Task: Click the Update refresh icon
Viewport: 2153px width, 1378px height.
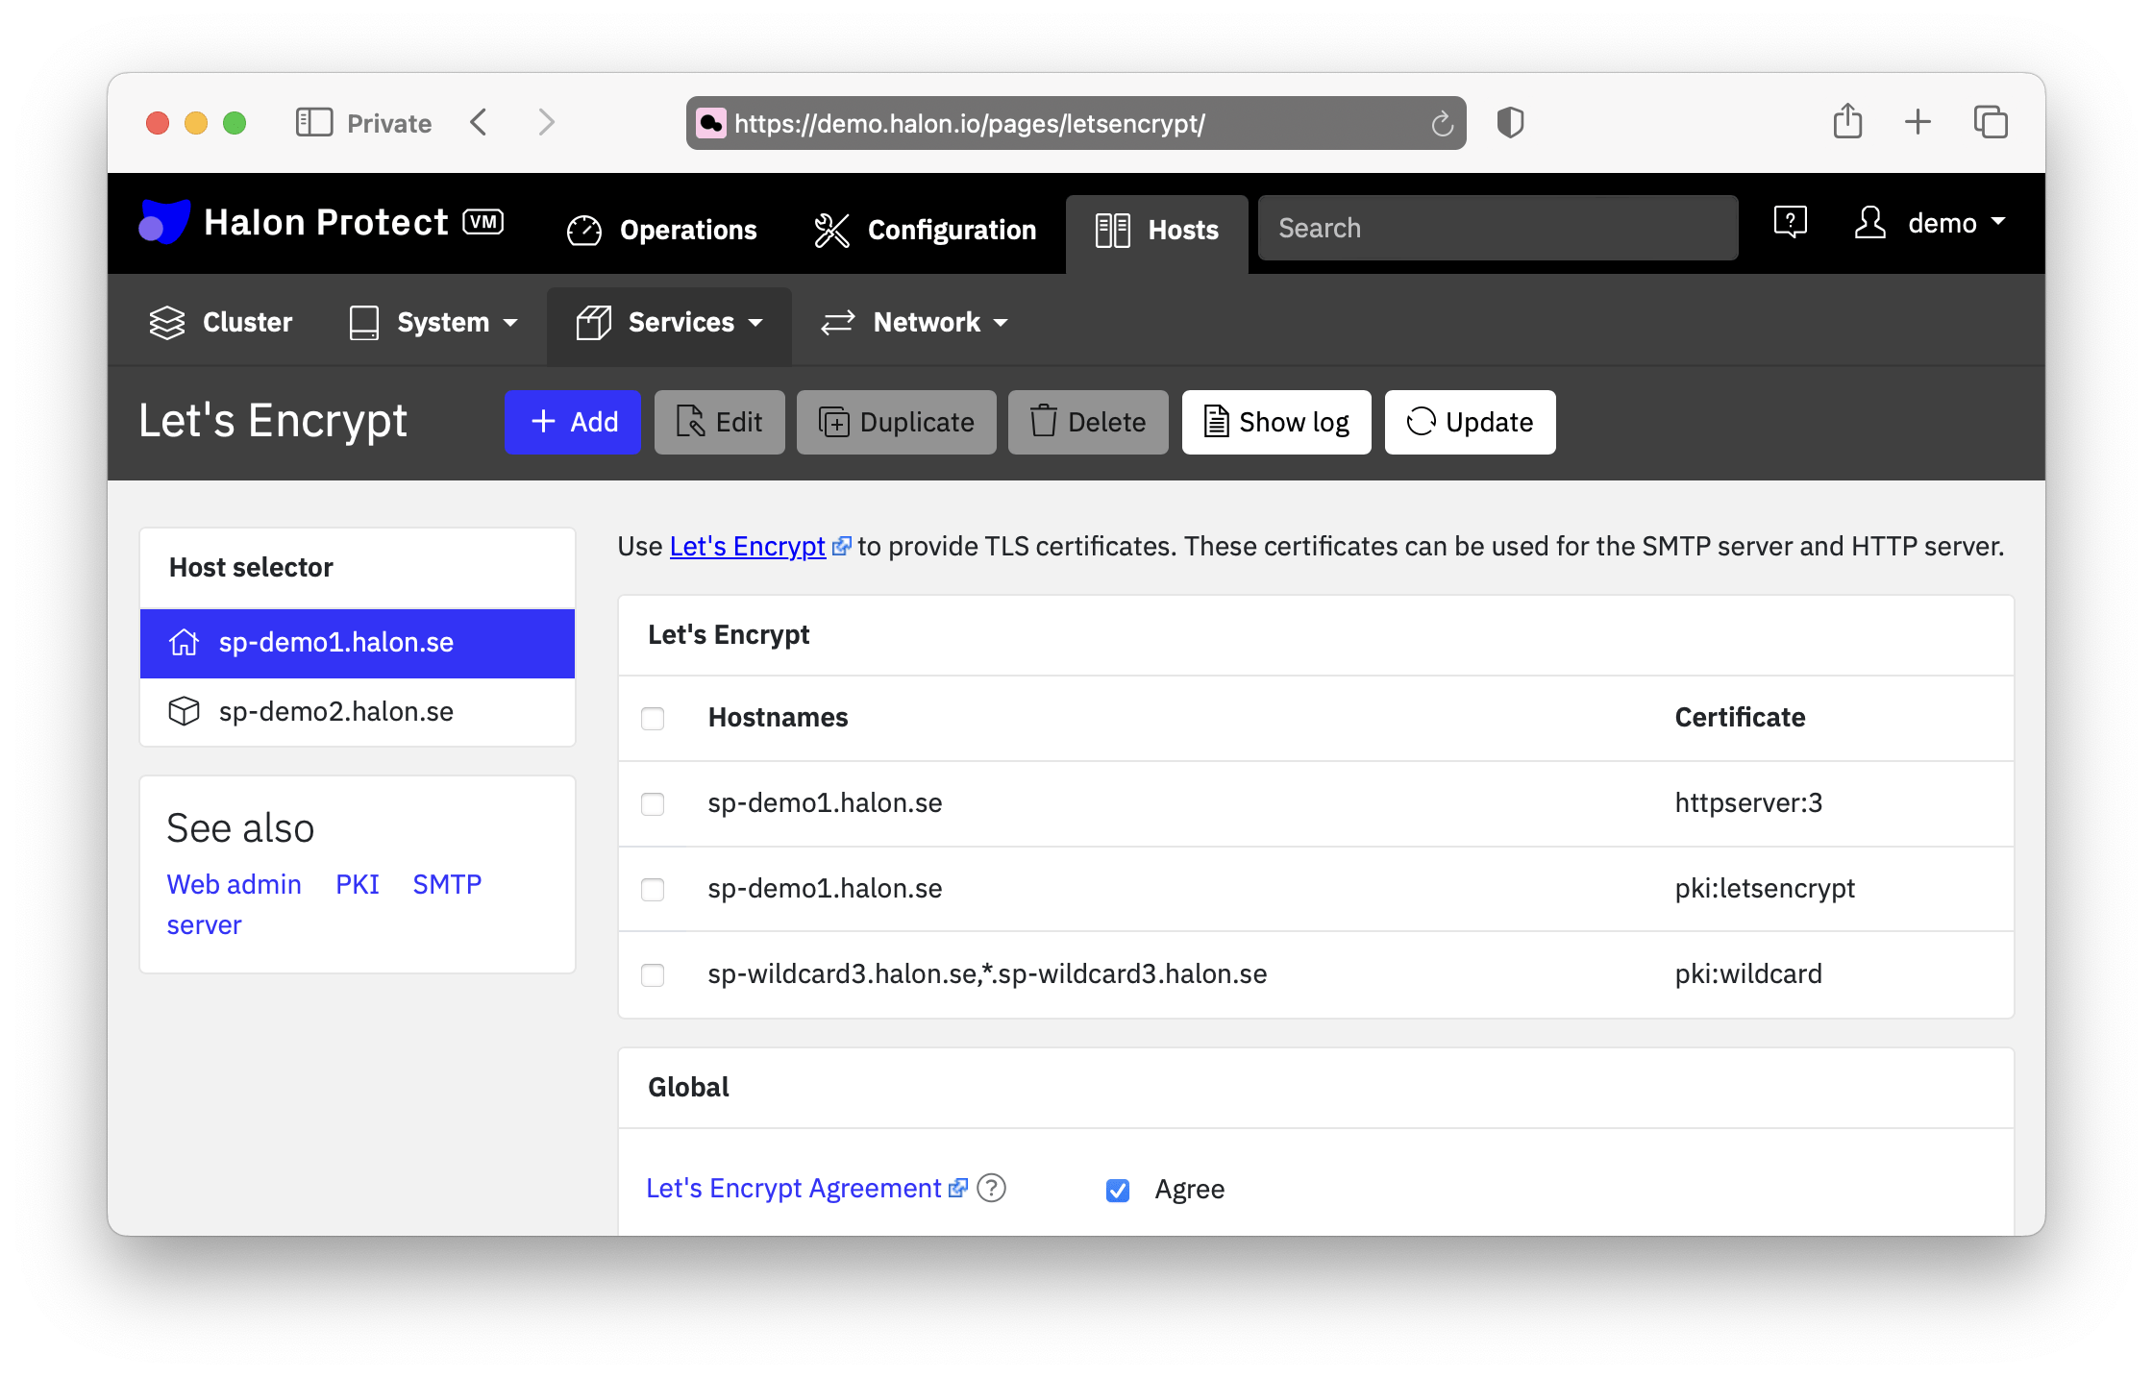Action: click(1421, 422)
